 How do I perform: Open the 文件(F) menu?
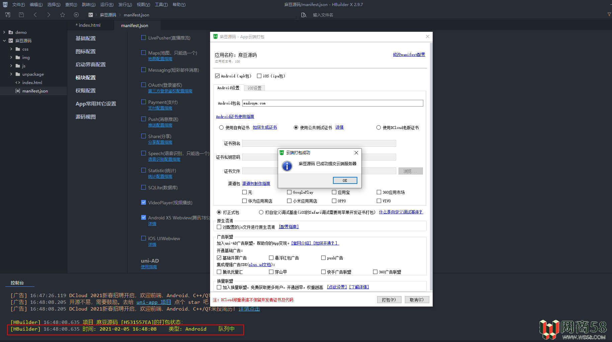click(x=18, y=5)
